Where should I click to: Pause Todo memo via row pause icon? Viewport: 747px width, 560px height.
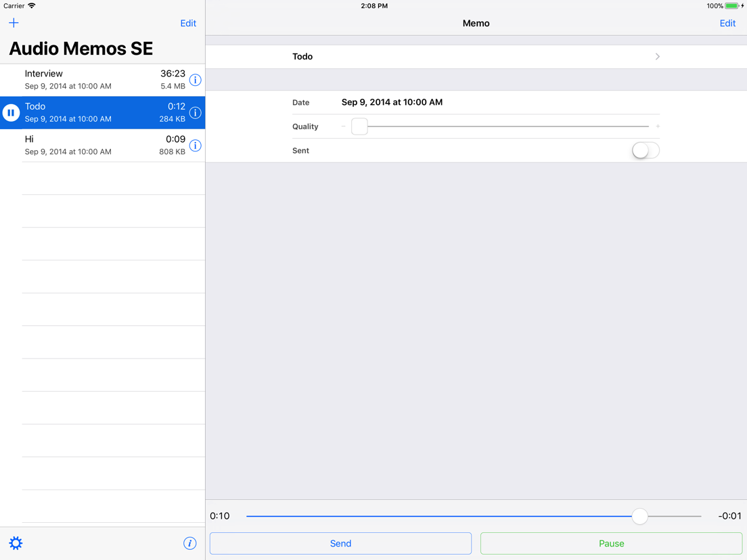[x=11, y=113]
